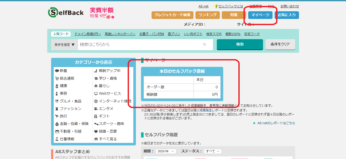Click popular word 報酬100%

tap(233, 34)
